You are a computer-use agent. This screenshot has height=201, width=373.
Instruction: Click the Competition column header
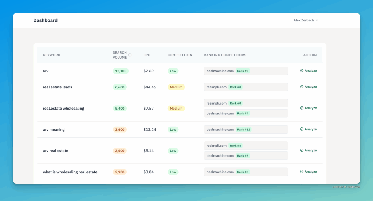(x=180, y=55)
